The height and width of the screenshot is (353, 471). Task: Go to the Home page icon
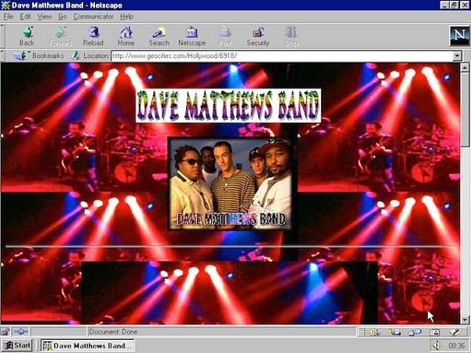[126, 36]
